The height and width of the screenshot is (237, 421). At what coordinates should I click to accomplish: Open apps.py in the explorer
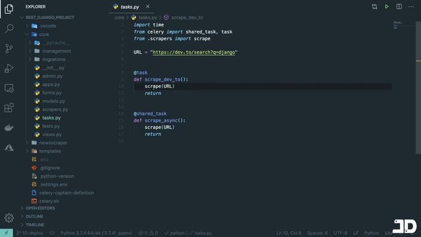51,84
